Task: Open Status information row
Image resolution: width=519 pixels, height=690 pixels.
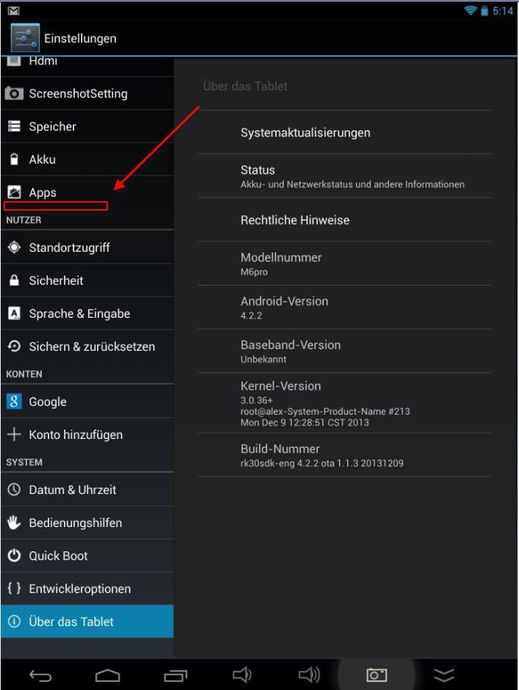Action: pos(344,176)
